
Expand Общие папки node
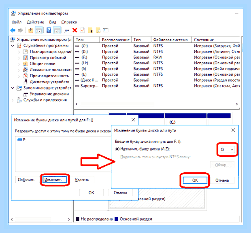[x=19, y=64]
